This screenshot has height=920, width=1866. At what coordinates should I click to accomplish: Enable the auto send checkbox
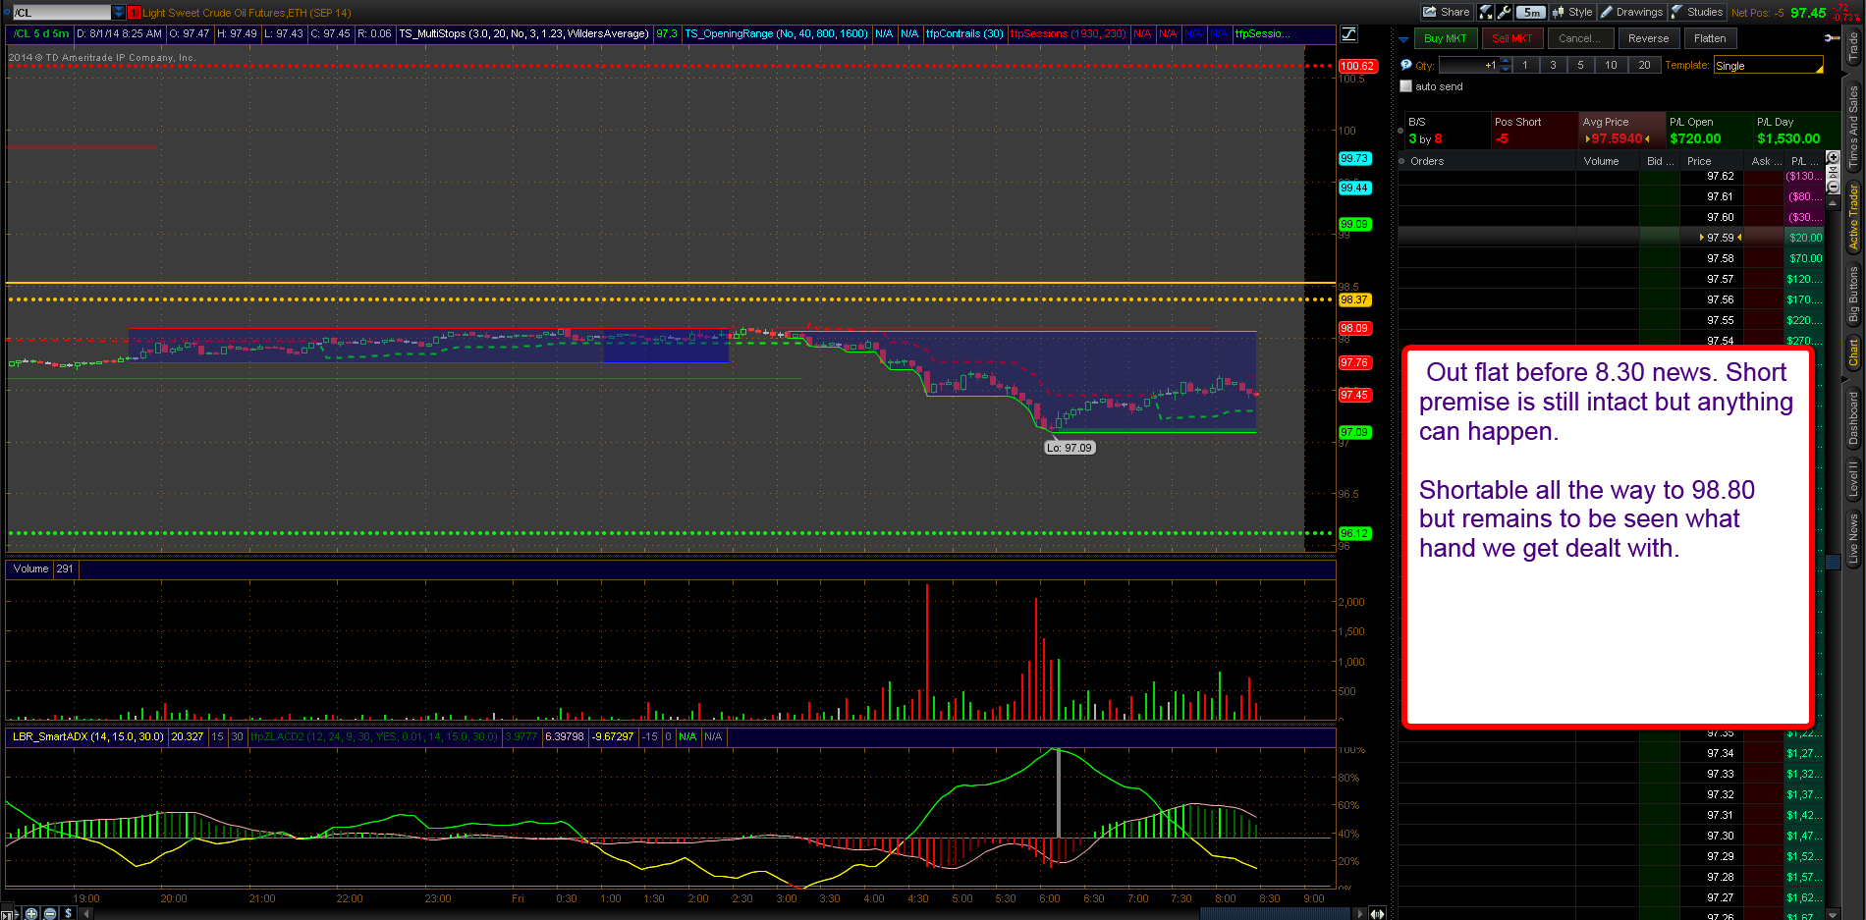click(1406, 86)
